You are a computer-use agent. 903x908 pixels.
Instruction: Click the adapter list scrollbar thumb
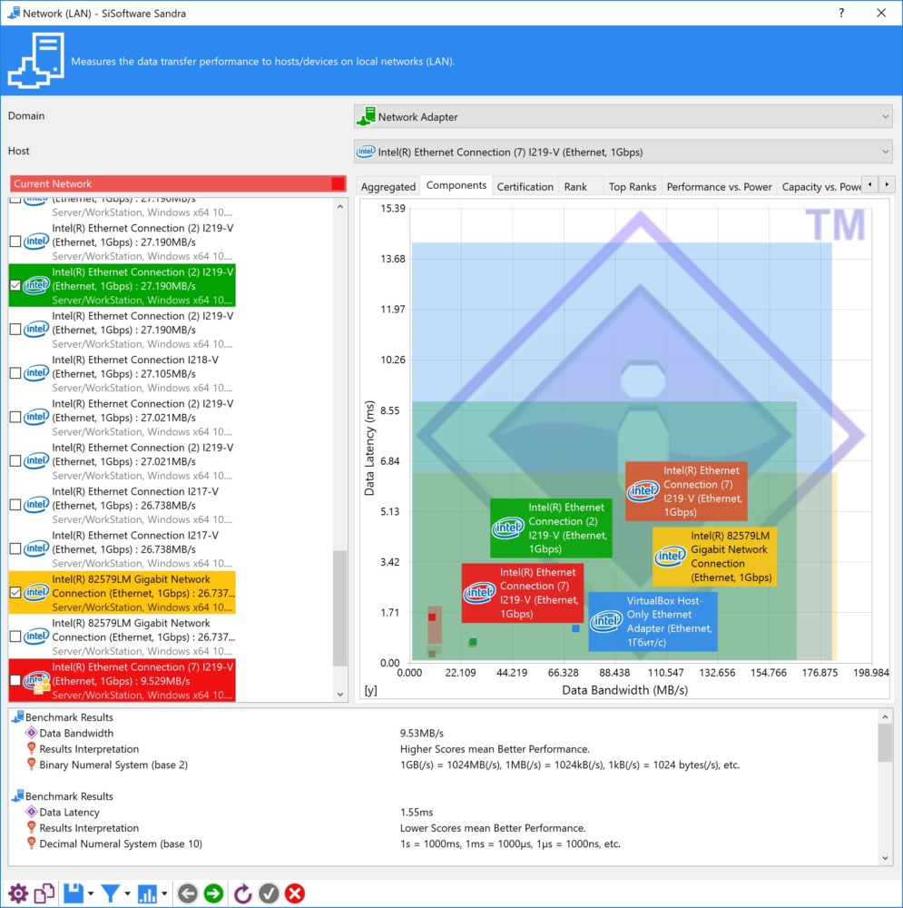coord(340,608)
